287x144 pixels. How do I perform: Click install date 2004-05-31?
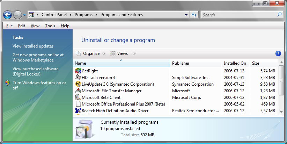click(x=234, y=78)
